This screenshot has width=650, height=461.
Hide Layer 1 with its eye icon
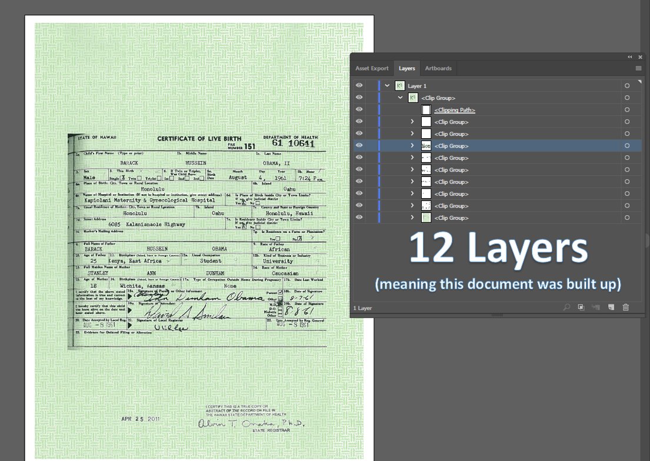(x=359, y=85)
